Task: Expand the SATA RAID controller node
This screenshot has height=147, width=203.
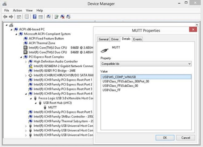Action: [x=26, y=76]
